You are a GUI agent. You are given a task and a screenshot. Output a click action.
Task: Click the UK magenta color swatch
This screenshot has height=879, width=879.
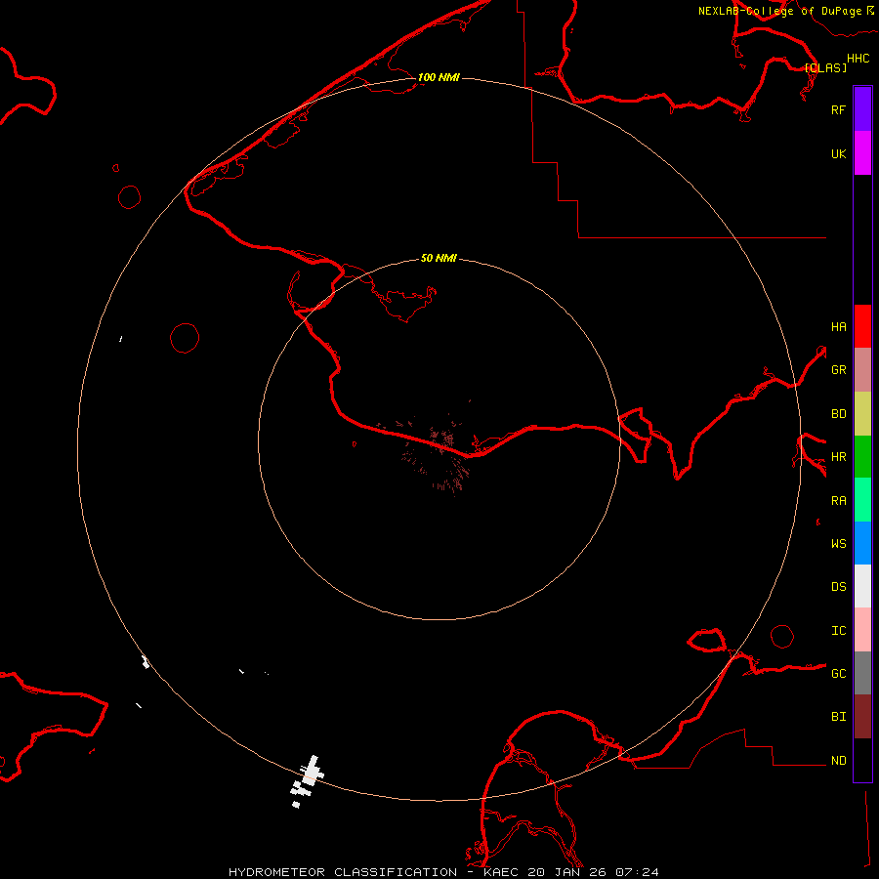point(862,153)
